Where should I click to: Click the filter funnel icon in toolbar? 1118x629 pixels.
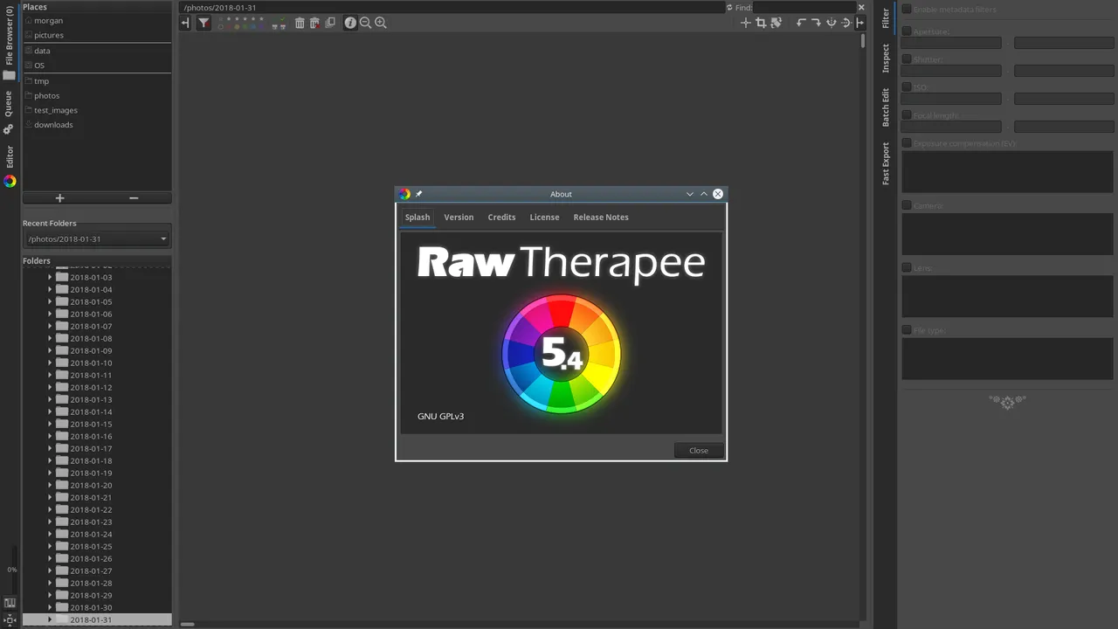point(204,24)
